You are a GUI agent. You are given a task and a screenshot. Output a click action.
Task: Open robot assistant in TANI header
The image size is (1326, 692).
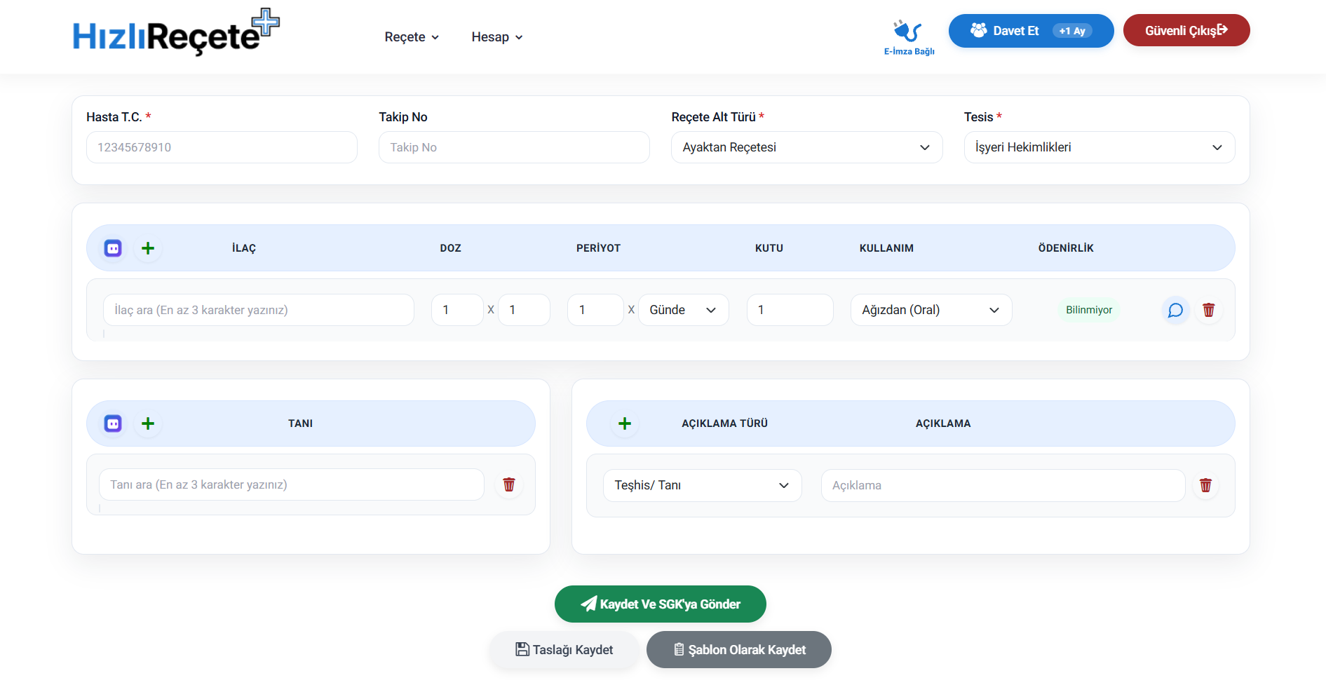113,423
